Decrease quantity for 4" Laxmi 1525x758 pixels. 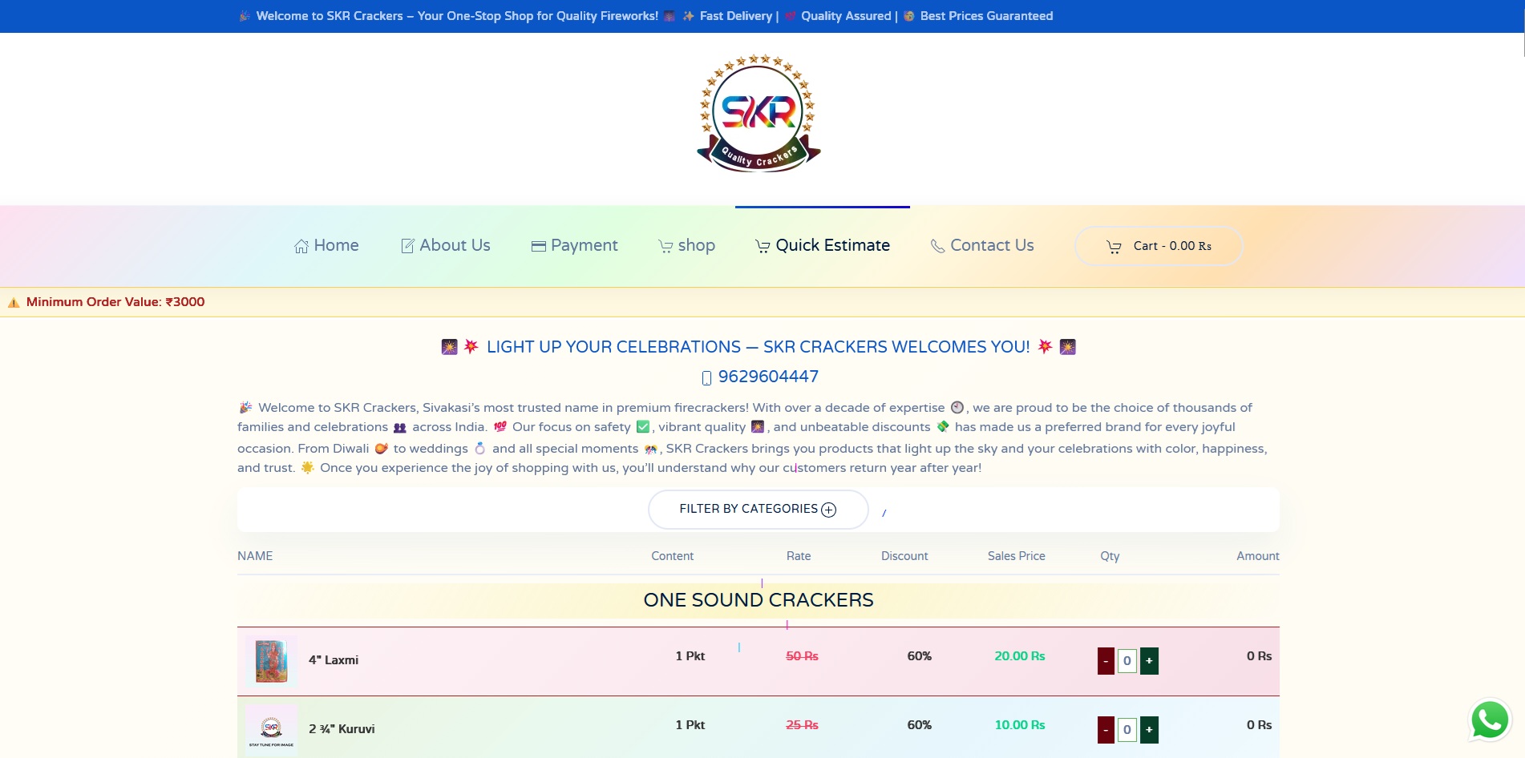(x=1106, y=661)
